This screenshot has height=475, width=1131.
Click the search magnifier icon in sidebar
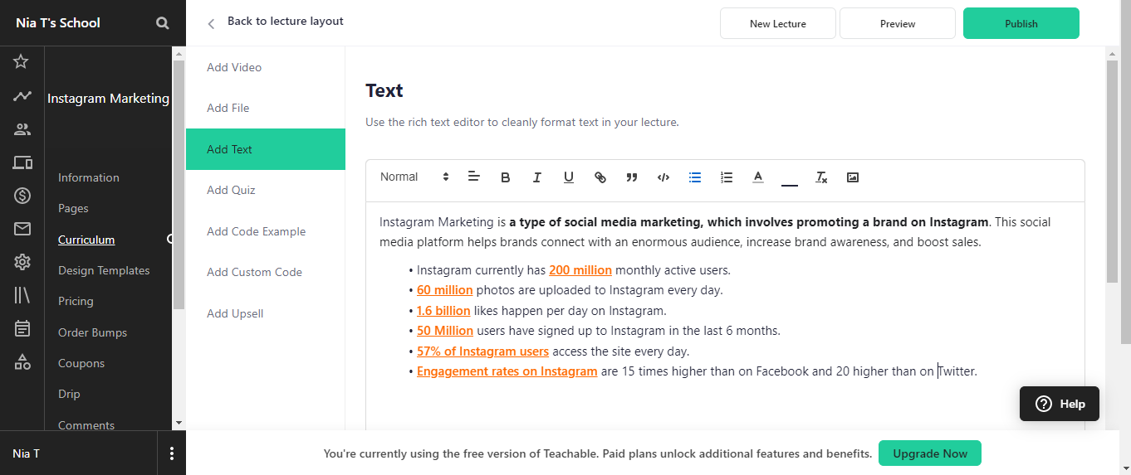click(x=163, y=23)
